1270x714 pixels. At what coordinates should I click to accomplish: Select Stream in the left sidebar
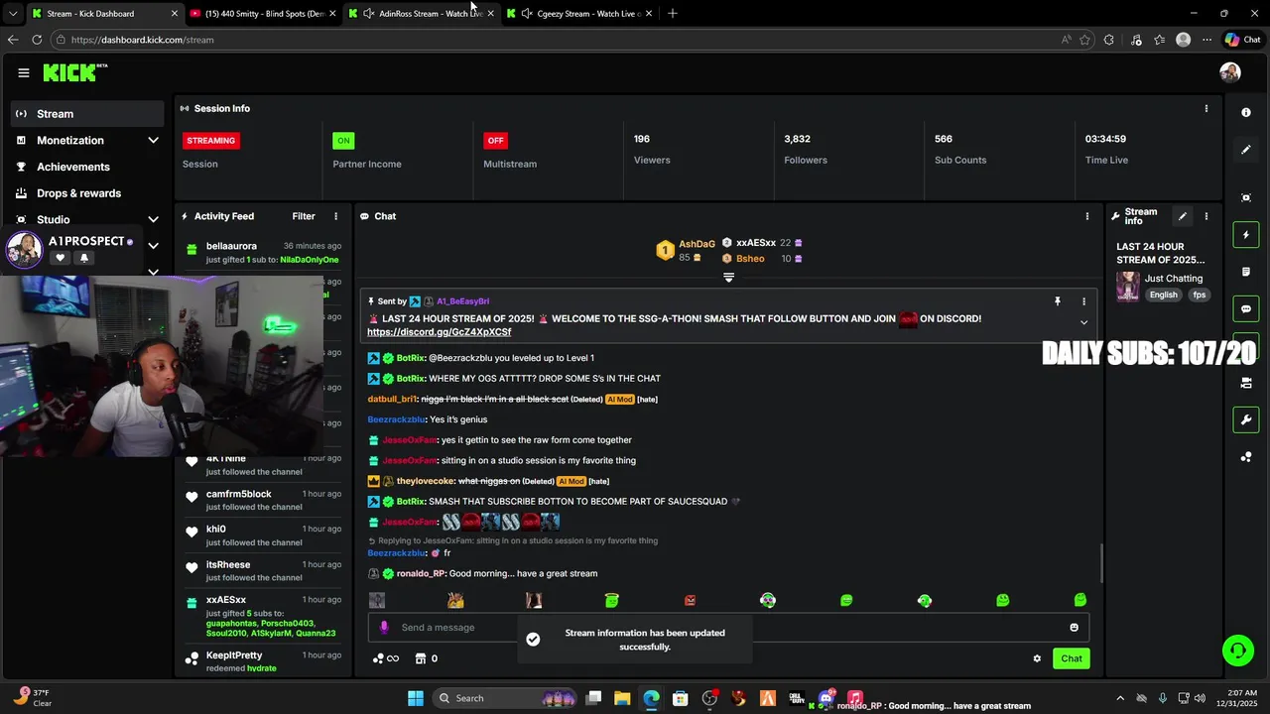click(87, 114)
